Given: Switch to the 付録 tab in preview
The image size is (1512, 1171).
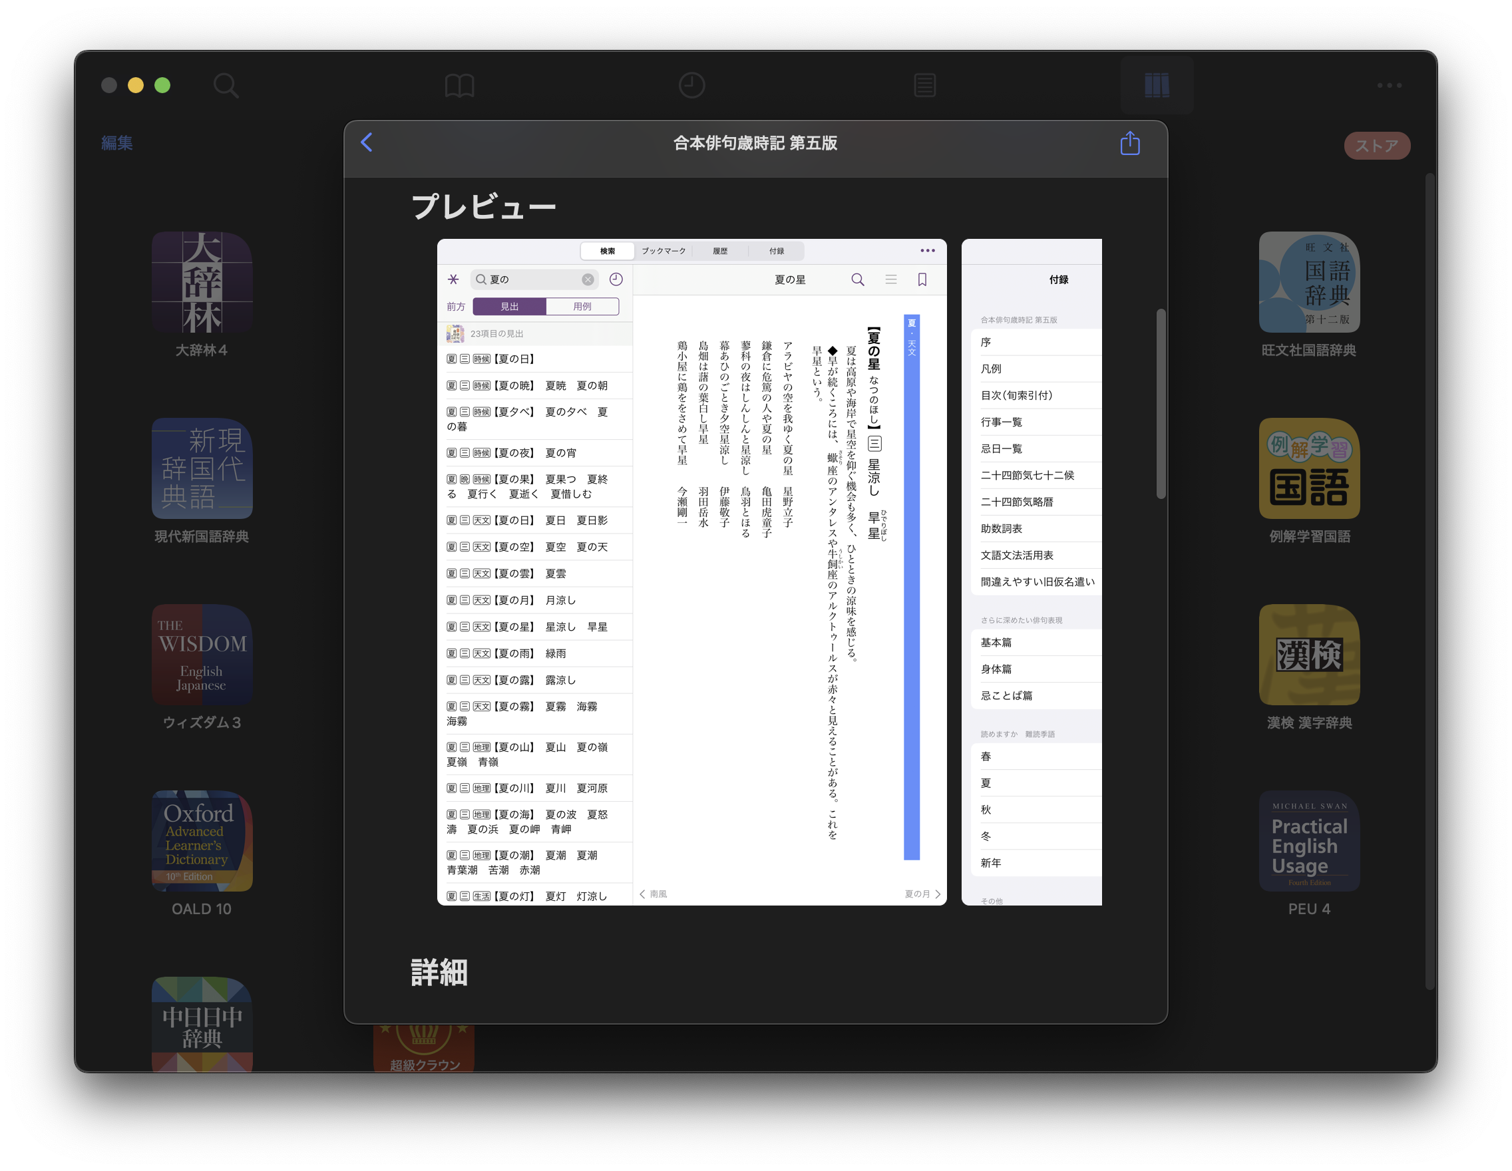Looking at the screenshot, I should click(777, 251).
